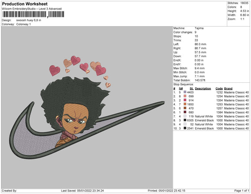Click the salmon swatch beside stitch count 699
The width and height of the screenshot is (251, 194).
185,96
